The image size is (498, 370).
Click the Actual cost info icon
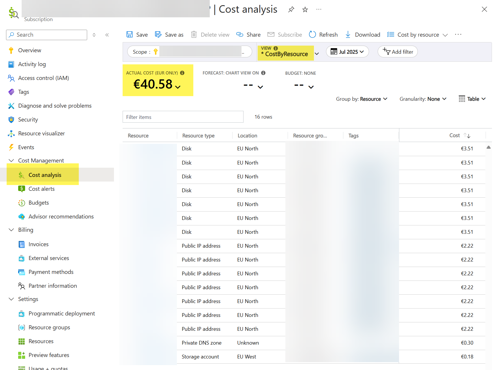[182, 73]
